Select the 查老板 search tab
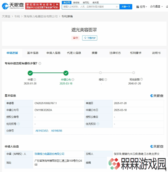 pos(76,2)
